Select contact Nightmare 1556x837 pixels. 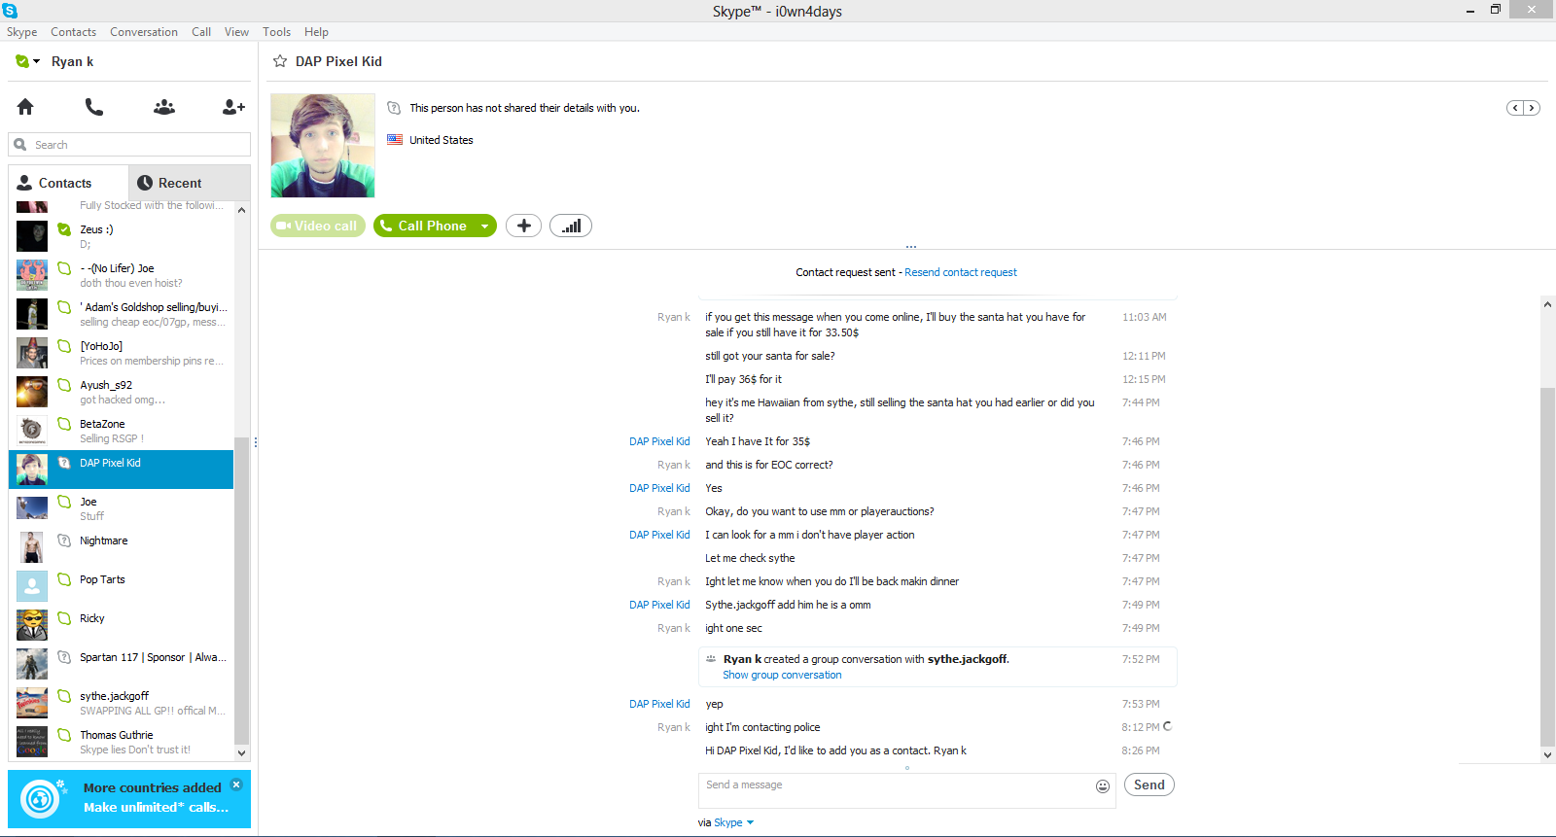coord(122,547)
